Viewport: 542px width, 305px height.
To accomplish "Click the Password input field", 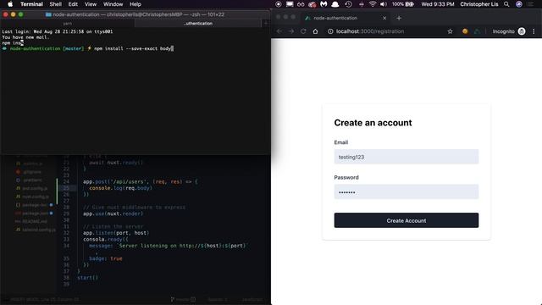I will pos(406,192).
